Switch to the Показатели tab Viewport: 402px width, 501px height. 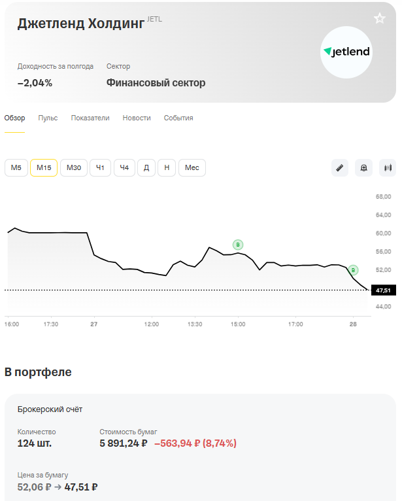pos(90,118)
